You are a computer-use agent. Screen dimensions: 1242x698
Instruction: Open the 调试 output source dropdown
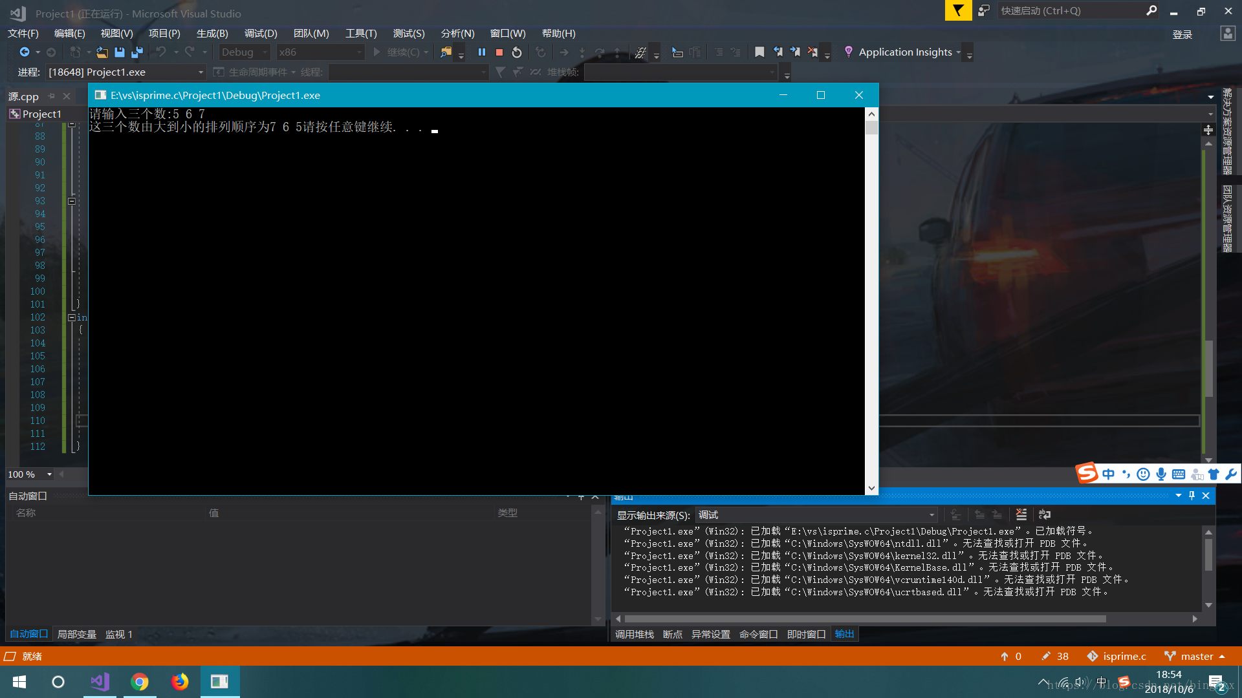931,515
